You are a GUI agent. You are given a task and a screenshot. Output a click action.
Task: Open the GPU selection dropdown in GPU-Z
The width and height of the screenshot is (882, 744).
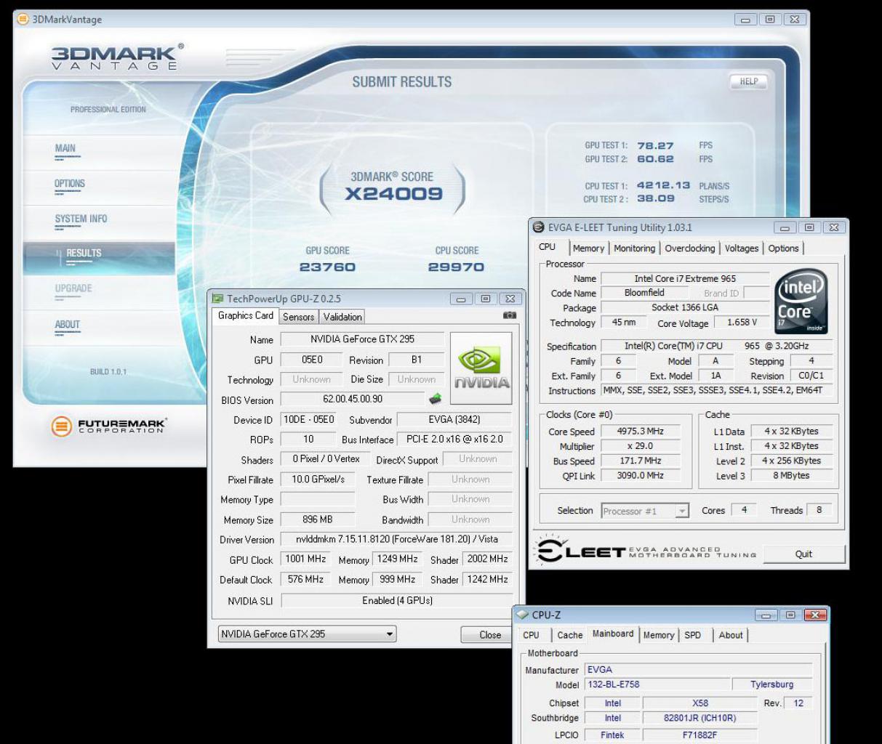click(307, 634)
